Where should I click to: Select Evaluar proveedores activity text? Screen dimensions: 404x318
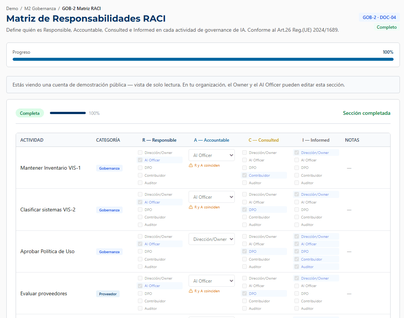point(44,293)
